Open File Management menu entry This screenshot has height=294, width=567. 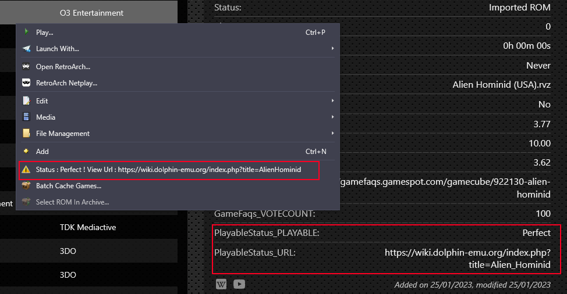pos(178,133)
